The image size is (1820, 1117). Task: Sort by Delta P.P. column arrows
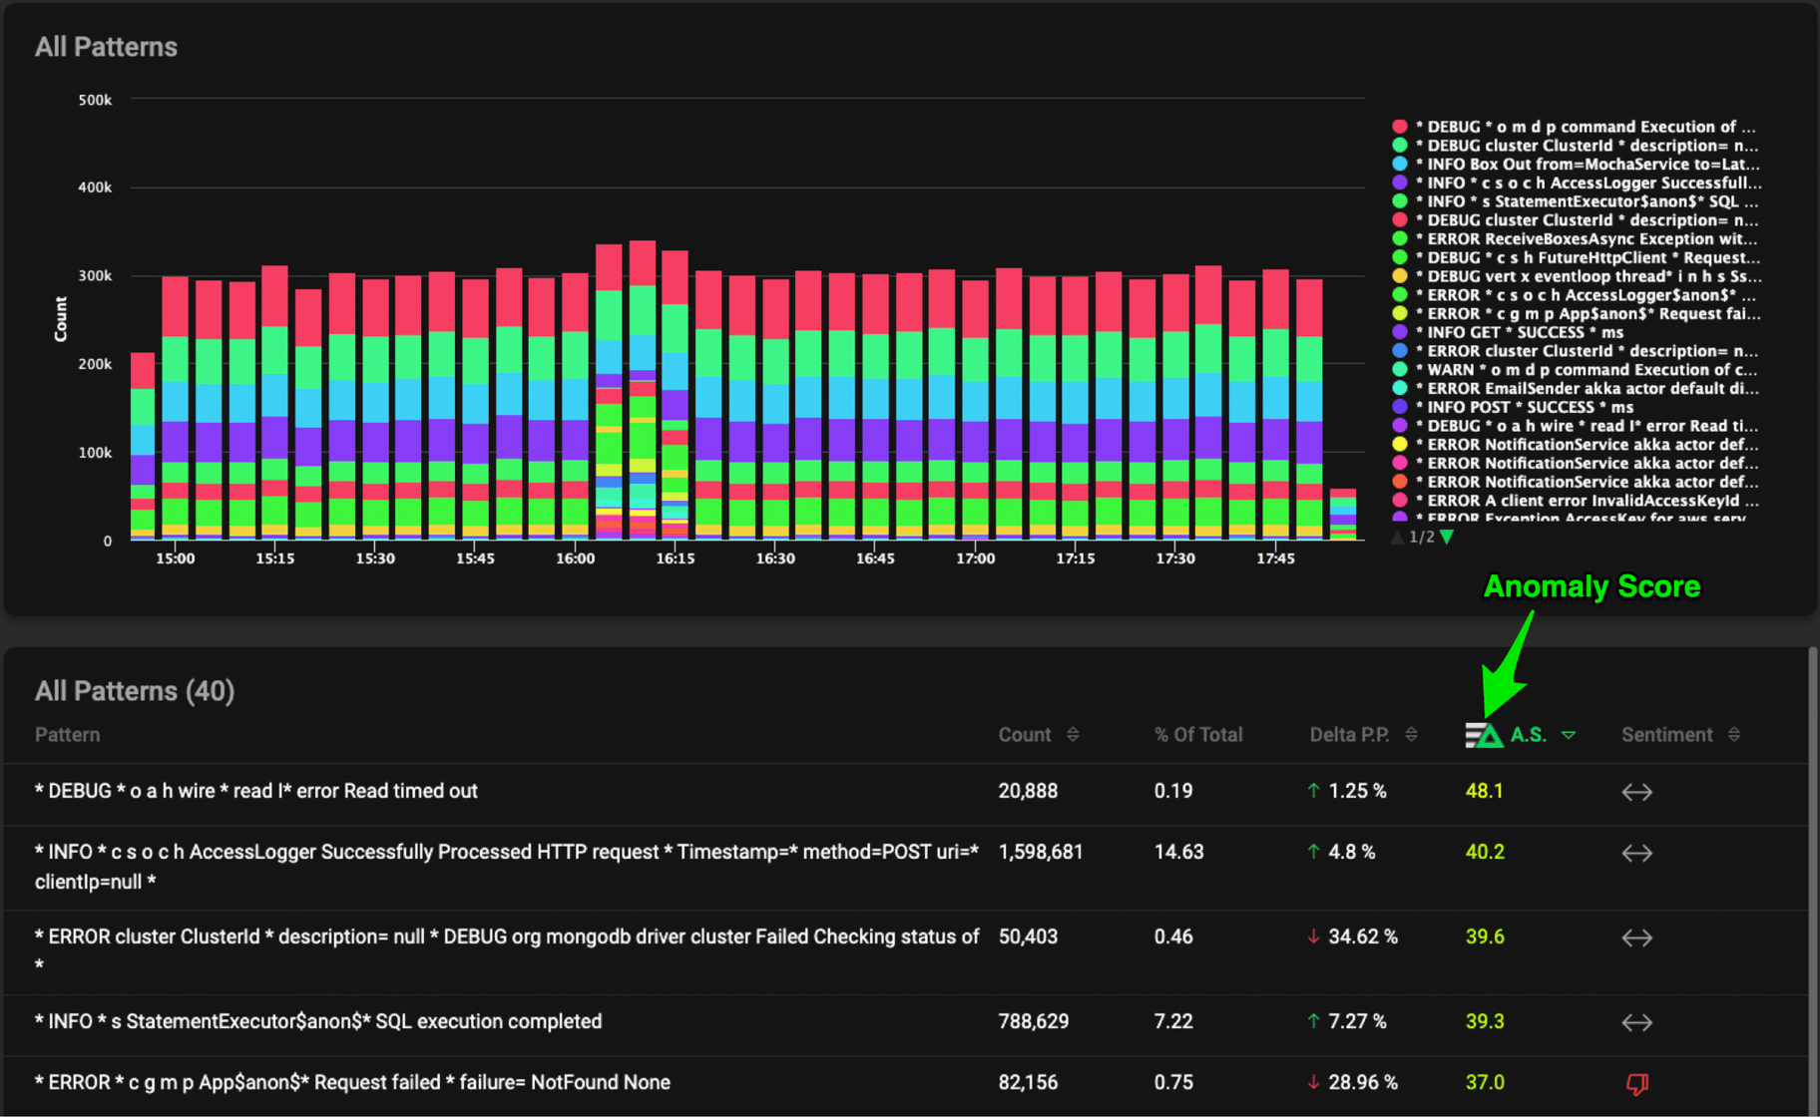click(x=1411, y=735)
